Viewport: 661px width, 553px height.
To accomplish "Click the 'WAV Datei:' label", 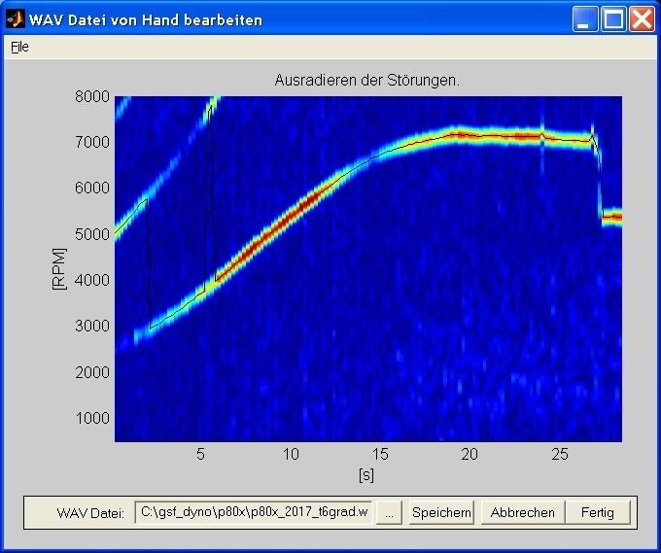I will (90, 513).
